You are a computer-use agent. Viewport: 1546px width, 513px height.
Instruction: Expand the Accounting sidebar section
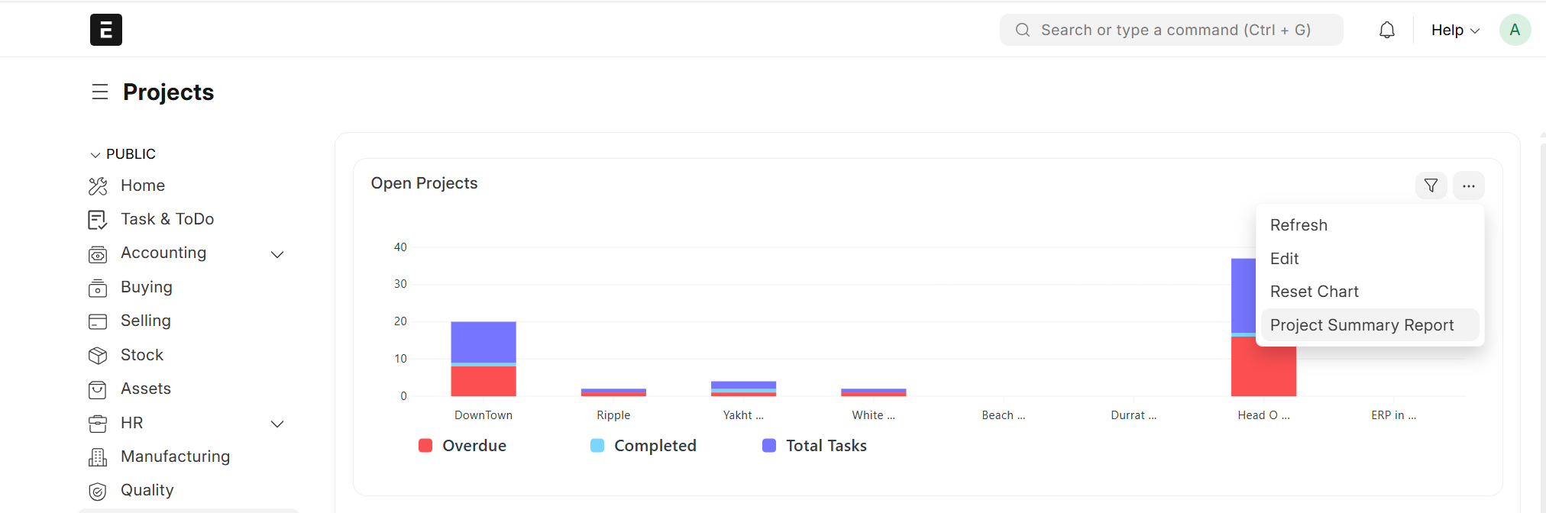point(277,254)
